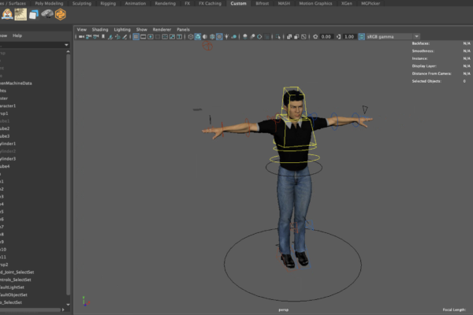Select the outliner item ending in 'd_Joint_SelectSet'
Image resolution: width=473 pixels, height=315 pixels.
[x=17, y=272]
